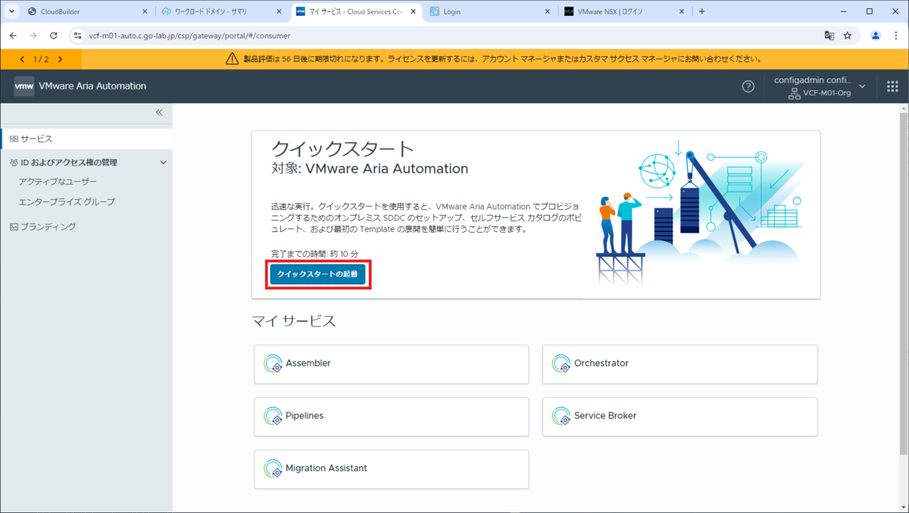
Task: Click the Pipelines service icon
Action: [x=273, y=416]
